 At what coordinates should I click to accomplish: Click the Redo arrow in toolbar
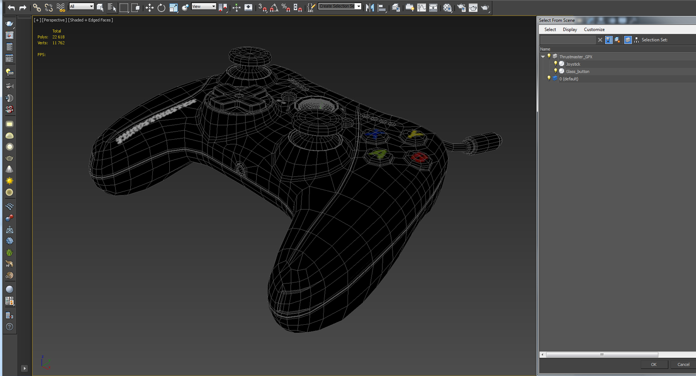point(23,8)
